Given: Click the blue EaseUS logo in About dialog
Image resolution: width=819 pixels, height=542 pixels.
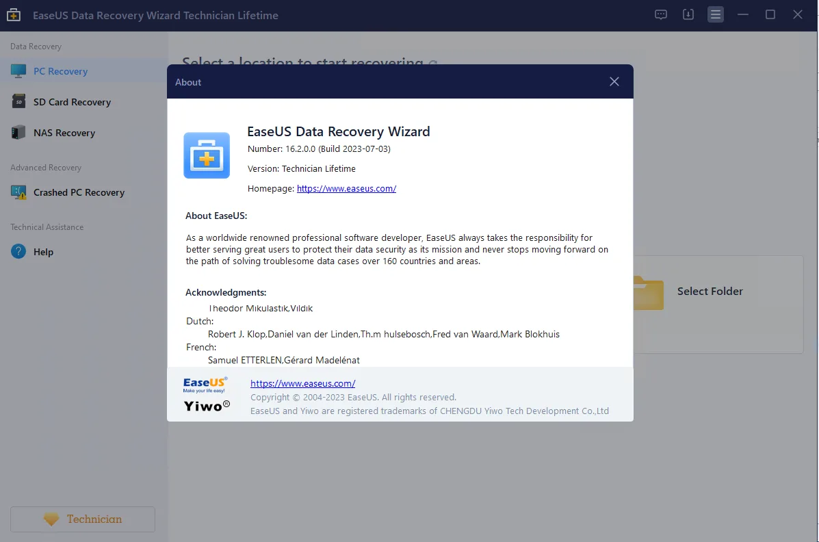Looking at the screenshot, I should [207, 155].
